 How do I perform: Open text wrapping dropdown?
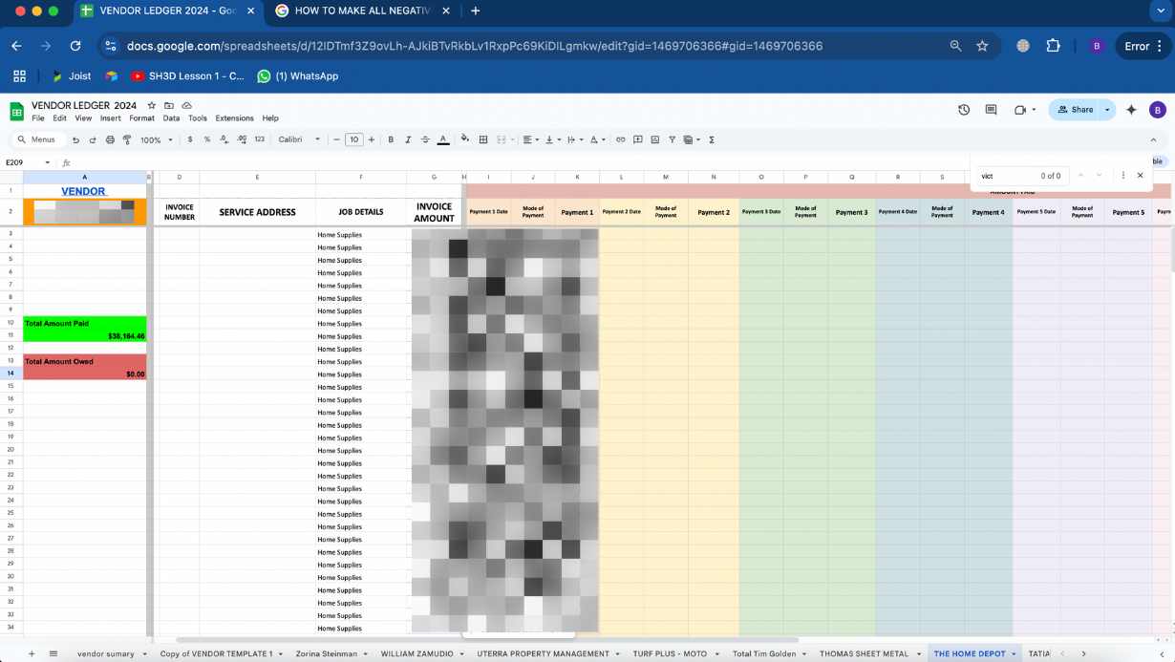point(574,139)
